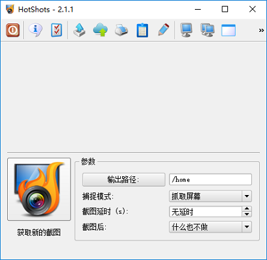Click the HotShots title bar app icon
This screenshot has width=267, height=260.
[x=10, y=9]
